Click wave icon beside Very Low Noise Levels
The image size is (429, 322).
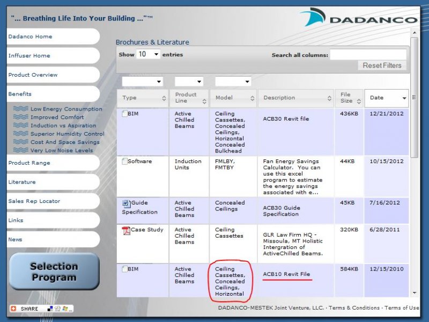click(x=21, y=150)
